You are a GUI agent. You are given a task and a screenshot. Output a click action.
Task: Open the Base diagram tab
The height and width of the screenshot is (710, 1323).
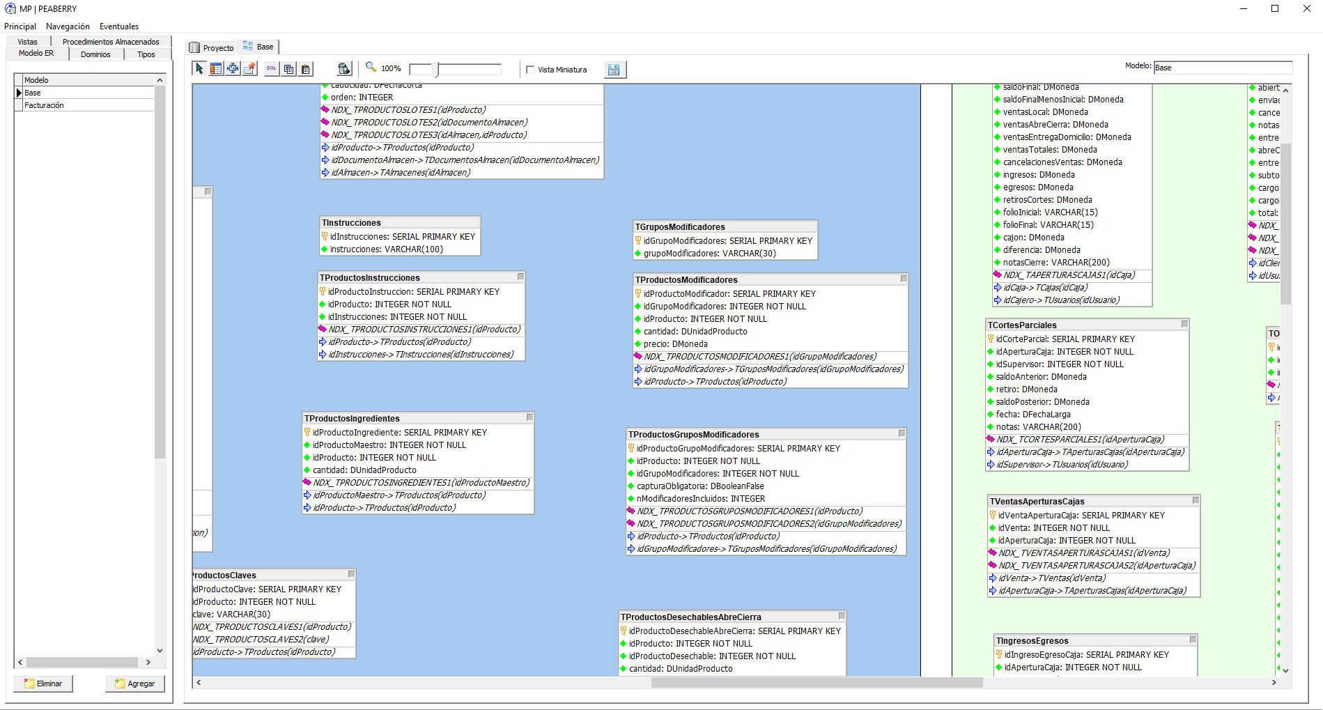tap(258, 47)
